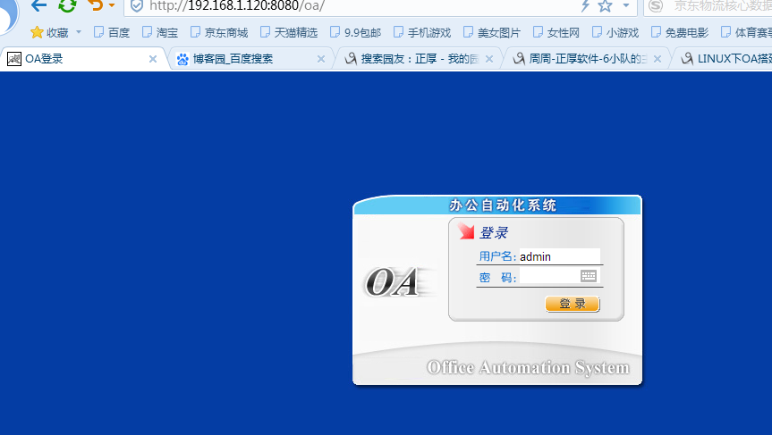
Task: Click the orange 登录 login button
Action: [x=573, y=304]
